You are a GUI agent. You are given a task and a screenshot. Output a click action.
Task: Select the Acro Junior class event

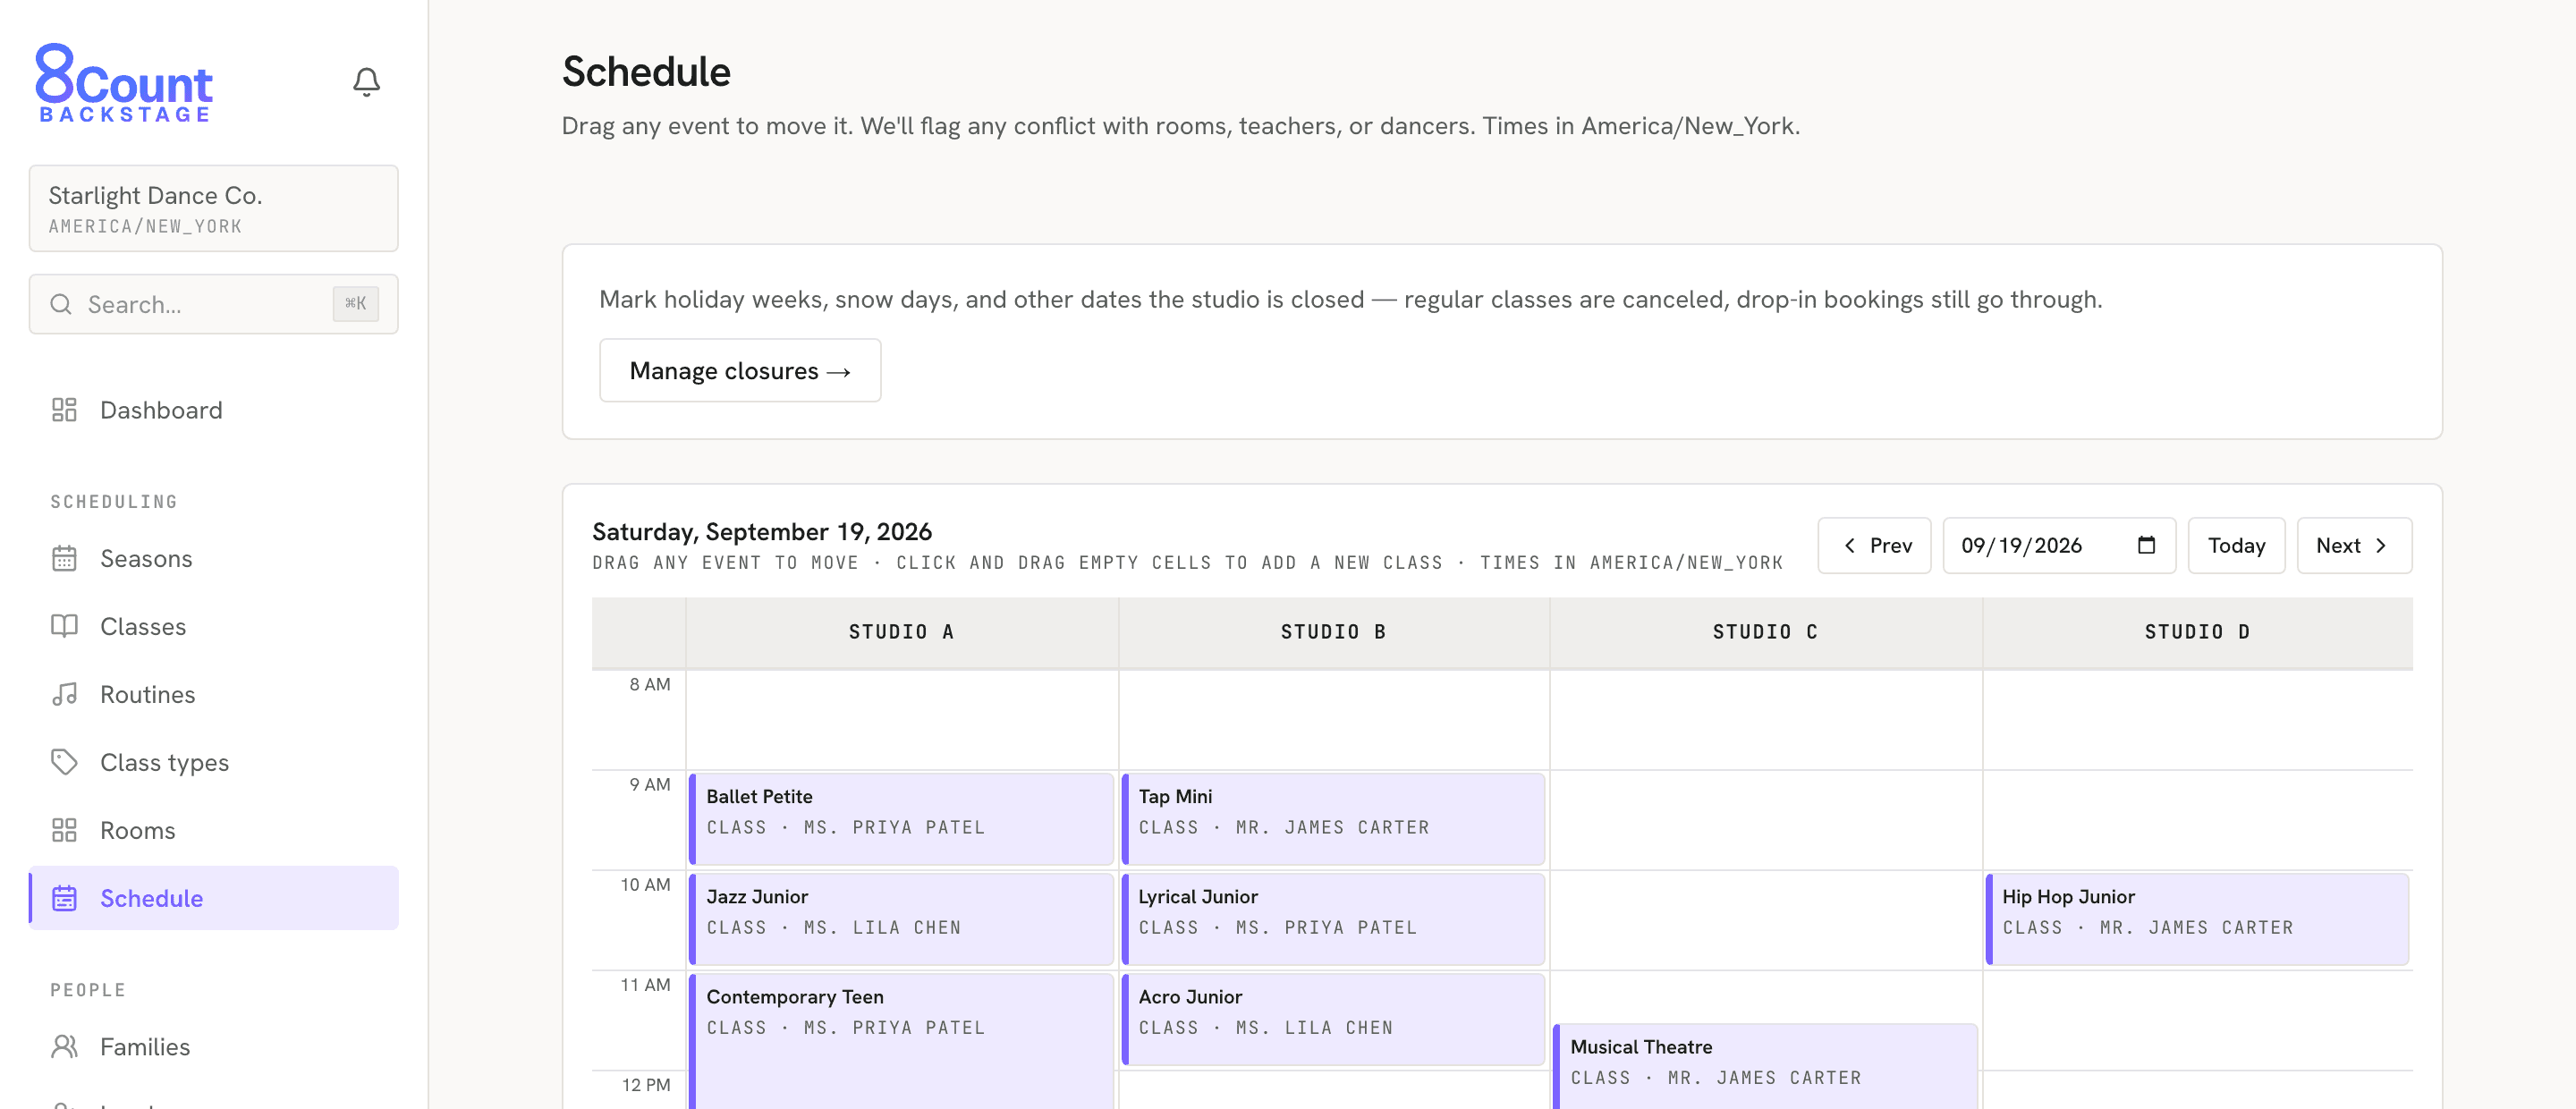click(x=1333, y=1018)
